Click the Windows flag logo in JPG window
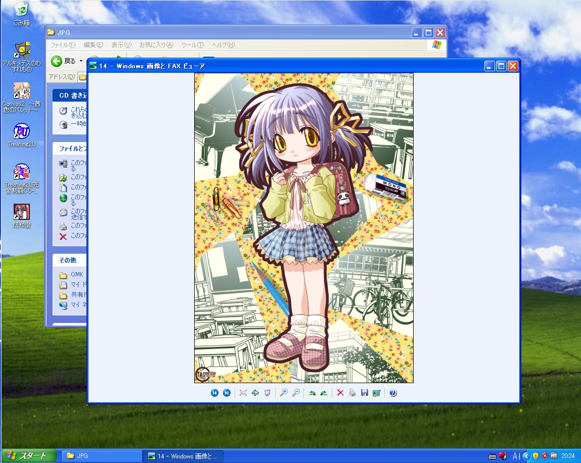The image size is (581, 463). [x=437, y=45]
